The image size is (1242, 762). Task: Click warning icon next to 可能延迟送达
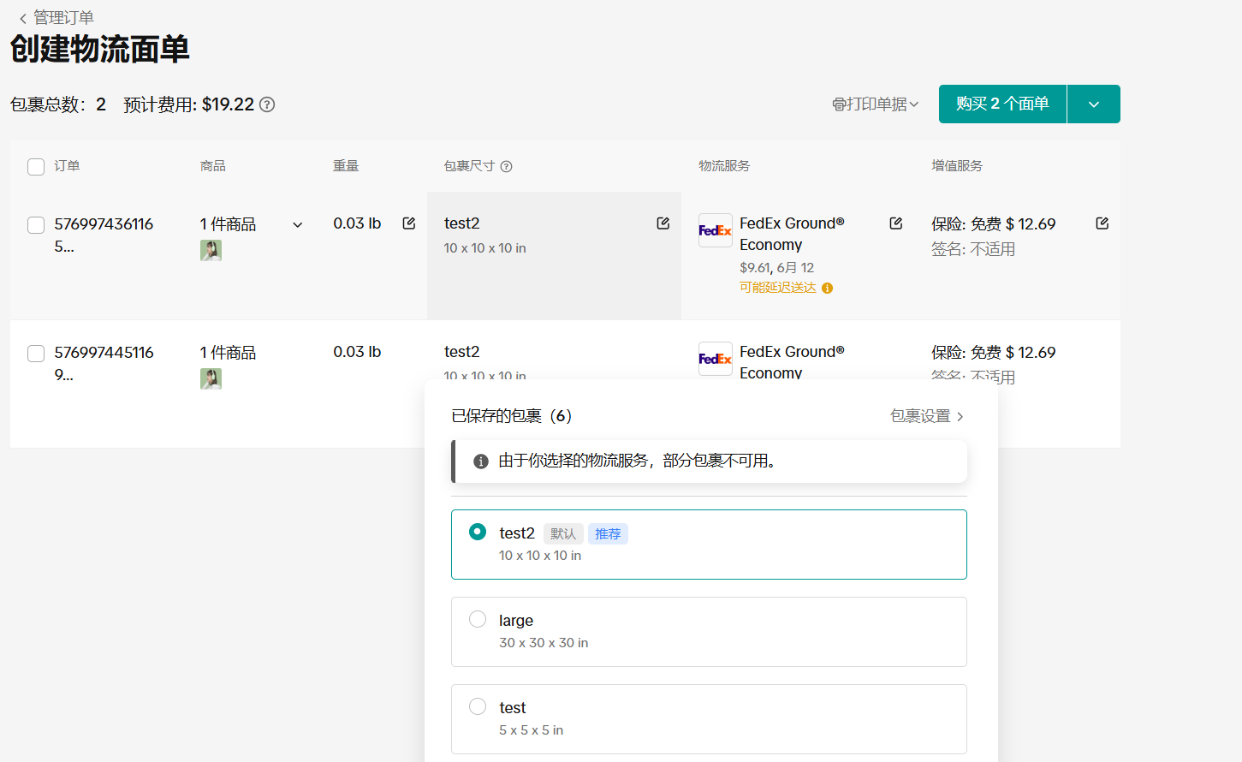tap(827, 289)
